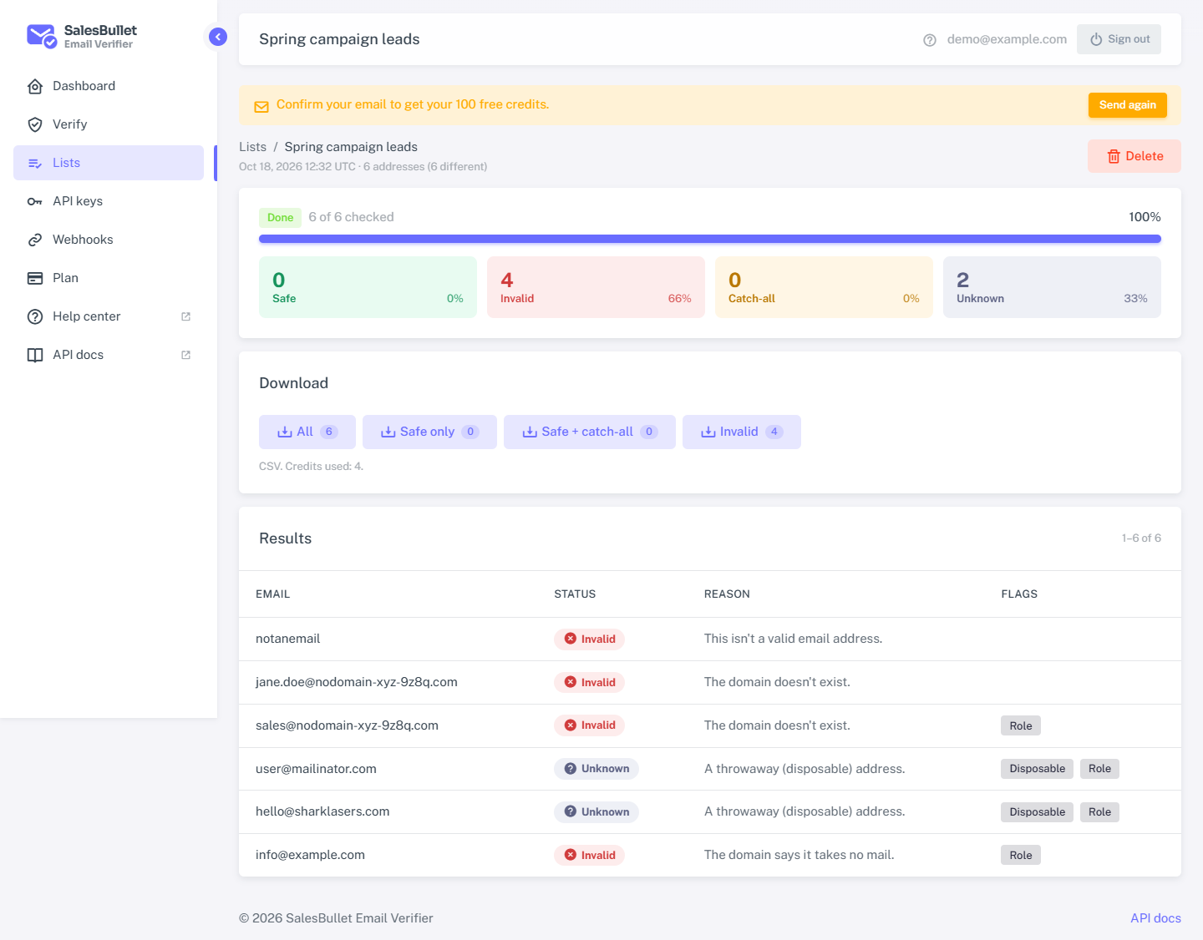Sign out of the account
This screenshot has width=1203, height=940.
point(1119,39)
